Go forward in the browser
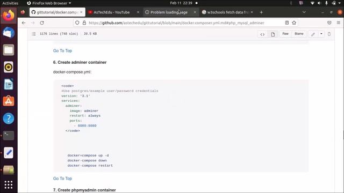 (x=33, y=23)
